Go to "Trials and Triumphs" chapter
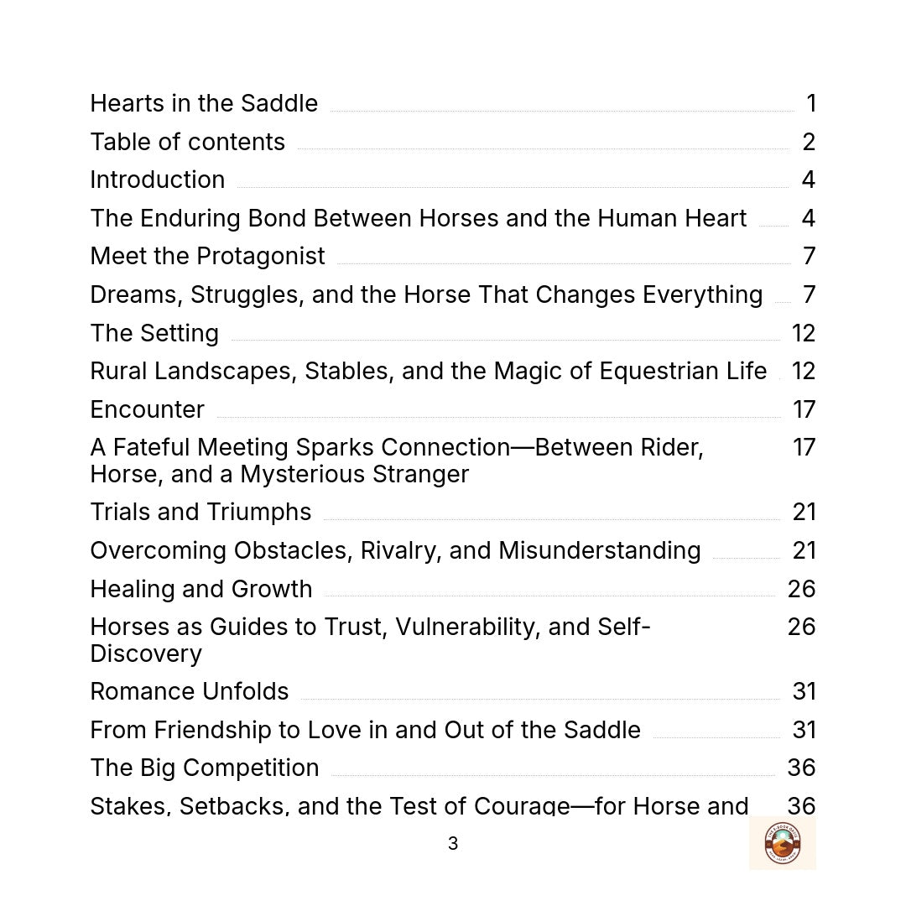 200,512
